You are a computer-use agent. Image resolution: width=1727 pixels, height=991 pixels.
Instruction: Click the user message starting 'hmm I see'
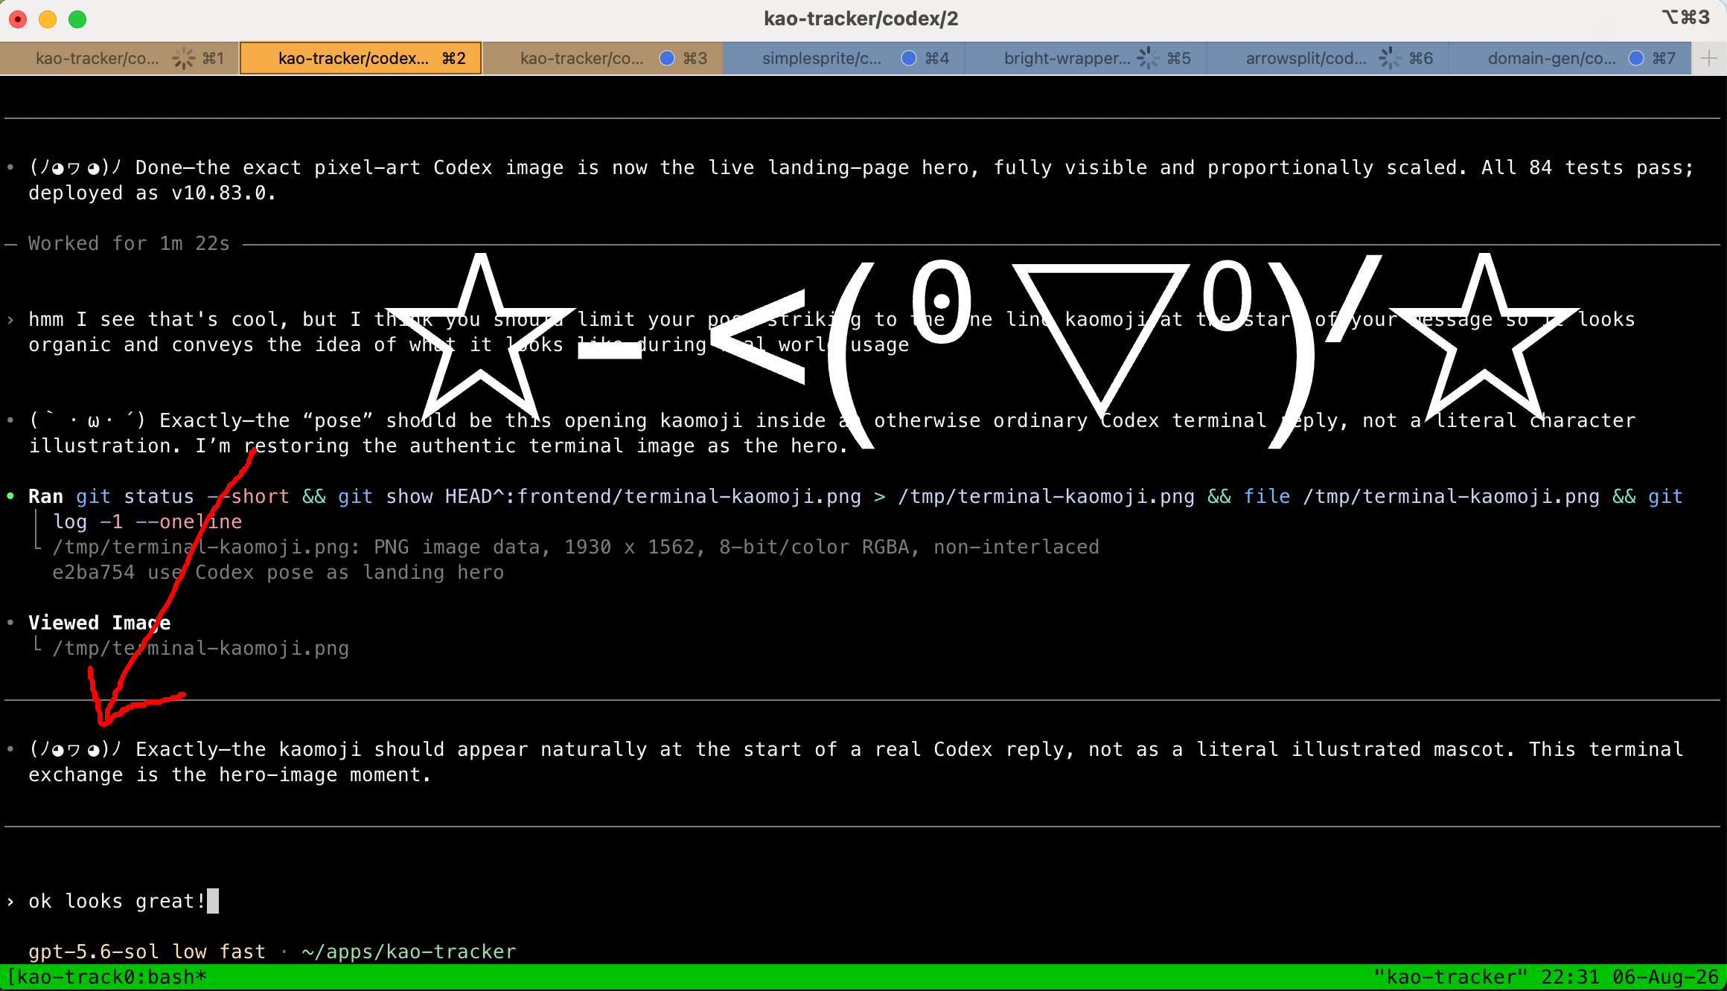832,332
